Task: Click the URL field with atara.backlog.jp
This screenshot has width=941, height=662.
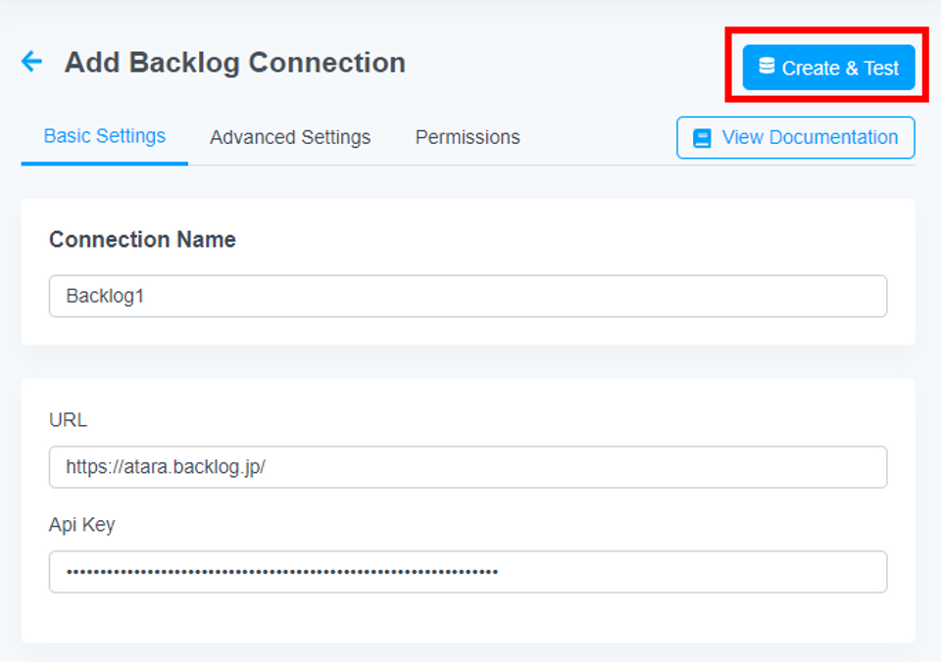Action: [468, 466]
